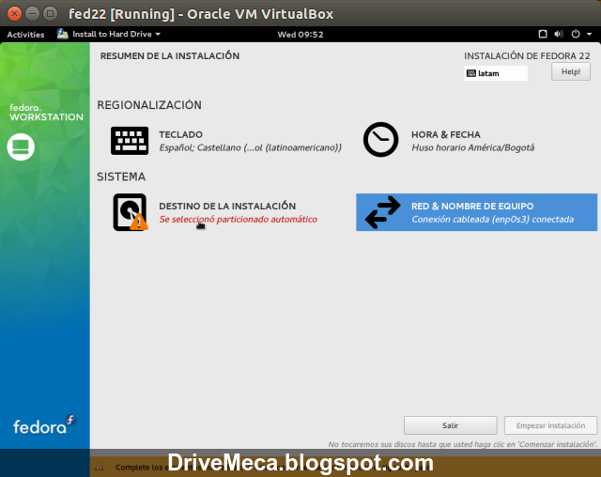Open the network arrows icon

(382, 212)
